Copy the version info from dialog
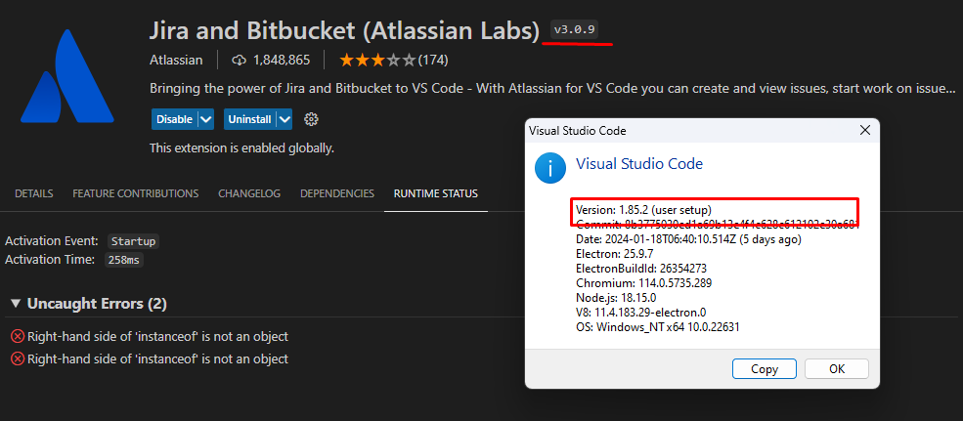Image resolution: width=963 pixels, height=421 pixels. [x=765, y=369]
